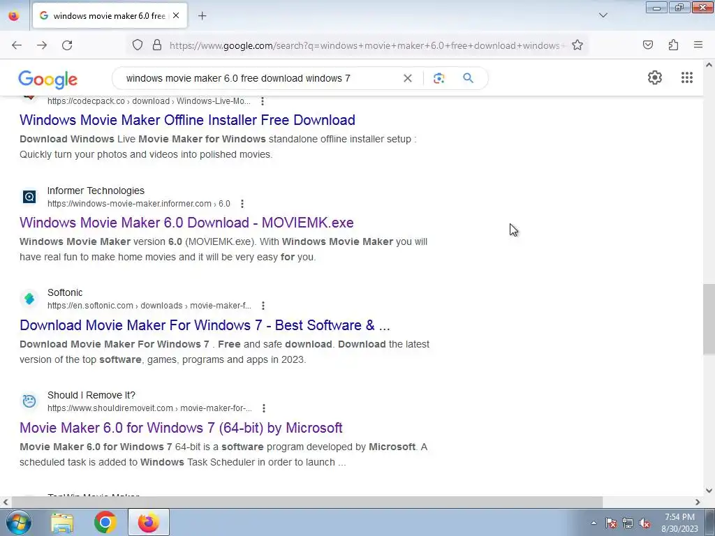Click the Softonic site name
Image resolution: width=715 pixels, height=536 pixels.
(65, 292)
